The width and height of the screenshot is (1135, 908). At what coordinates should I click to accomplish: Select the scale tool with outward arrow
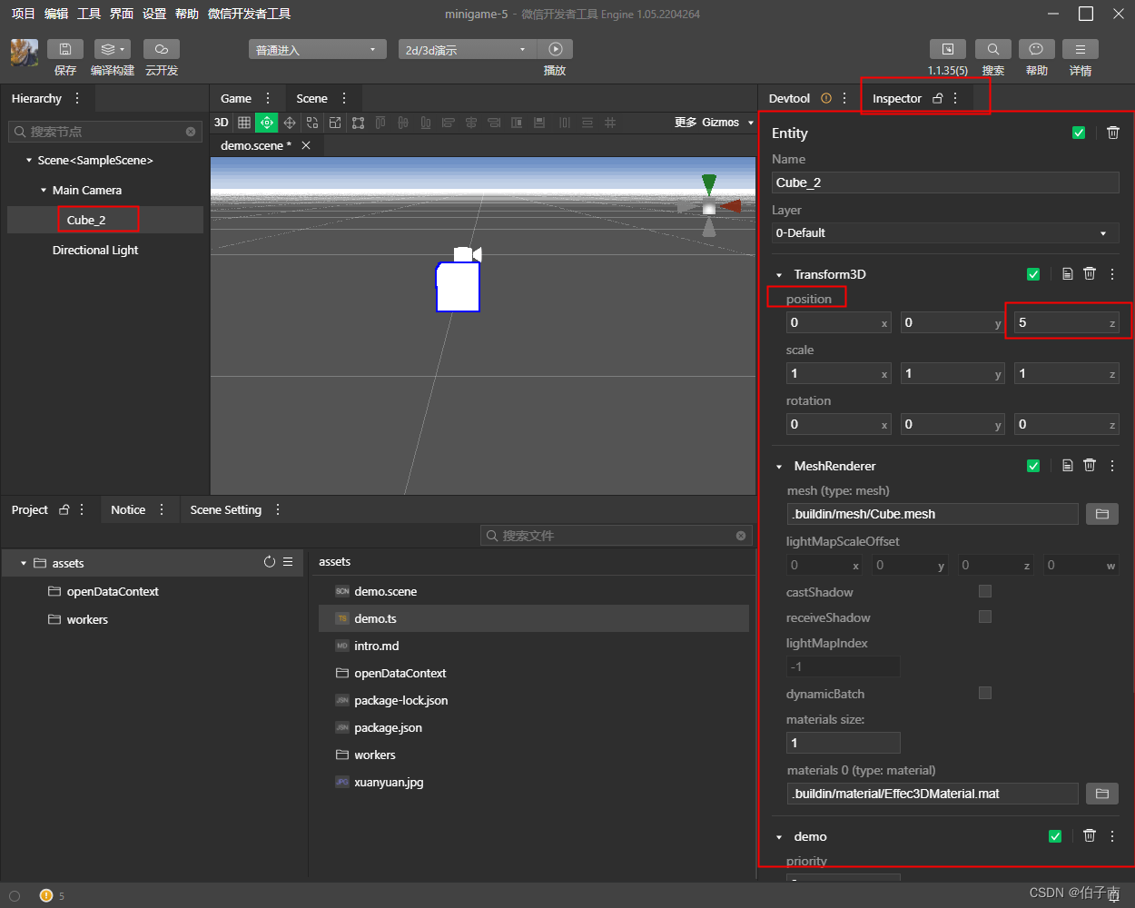tap(335, 123)
